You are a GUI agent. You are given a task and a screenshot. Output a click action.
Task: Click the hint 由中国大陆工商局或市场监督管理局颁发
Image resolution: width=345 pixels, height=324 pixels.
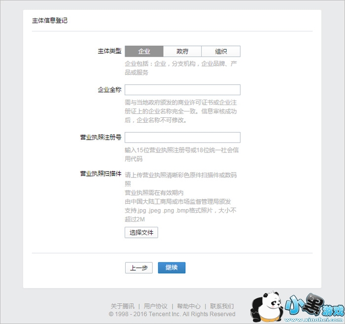tap(178, 202)
